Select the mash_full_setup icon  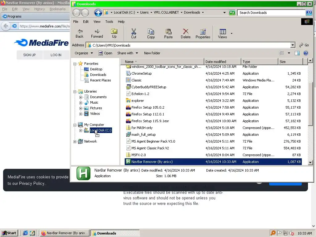[x=128, y=135]
